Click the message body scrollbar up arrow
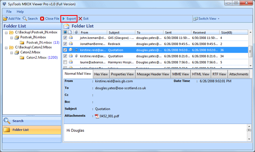The width and height of the screenshot is (255, 152). tap(249, 126)
